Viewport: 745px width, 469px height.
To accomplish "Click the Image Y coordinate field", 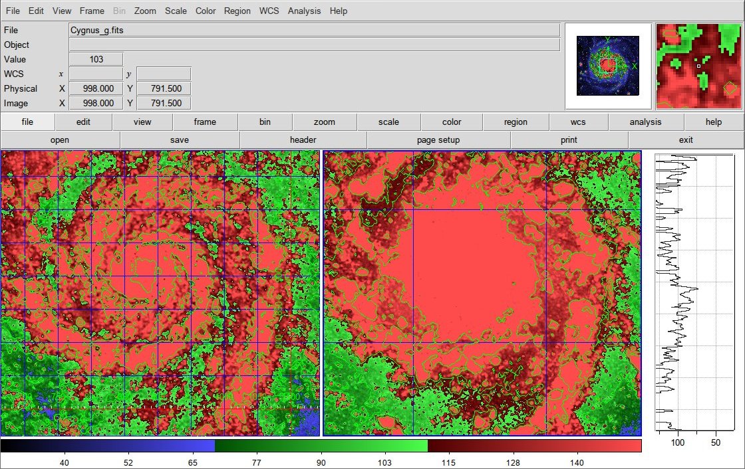I will click(x=164, y=104).
